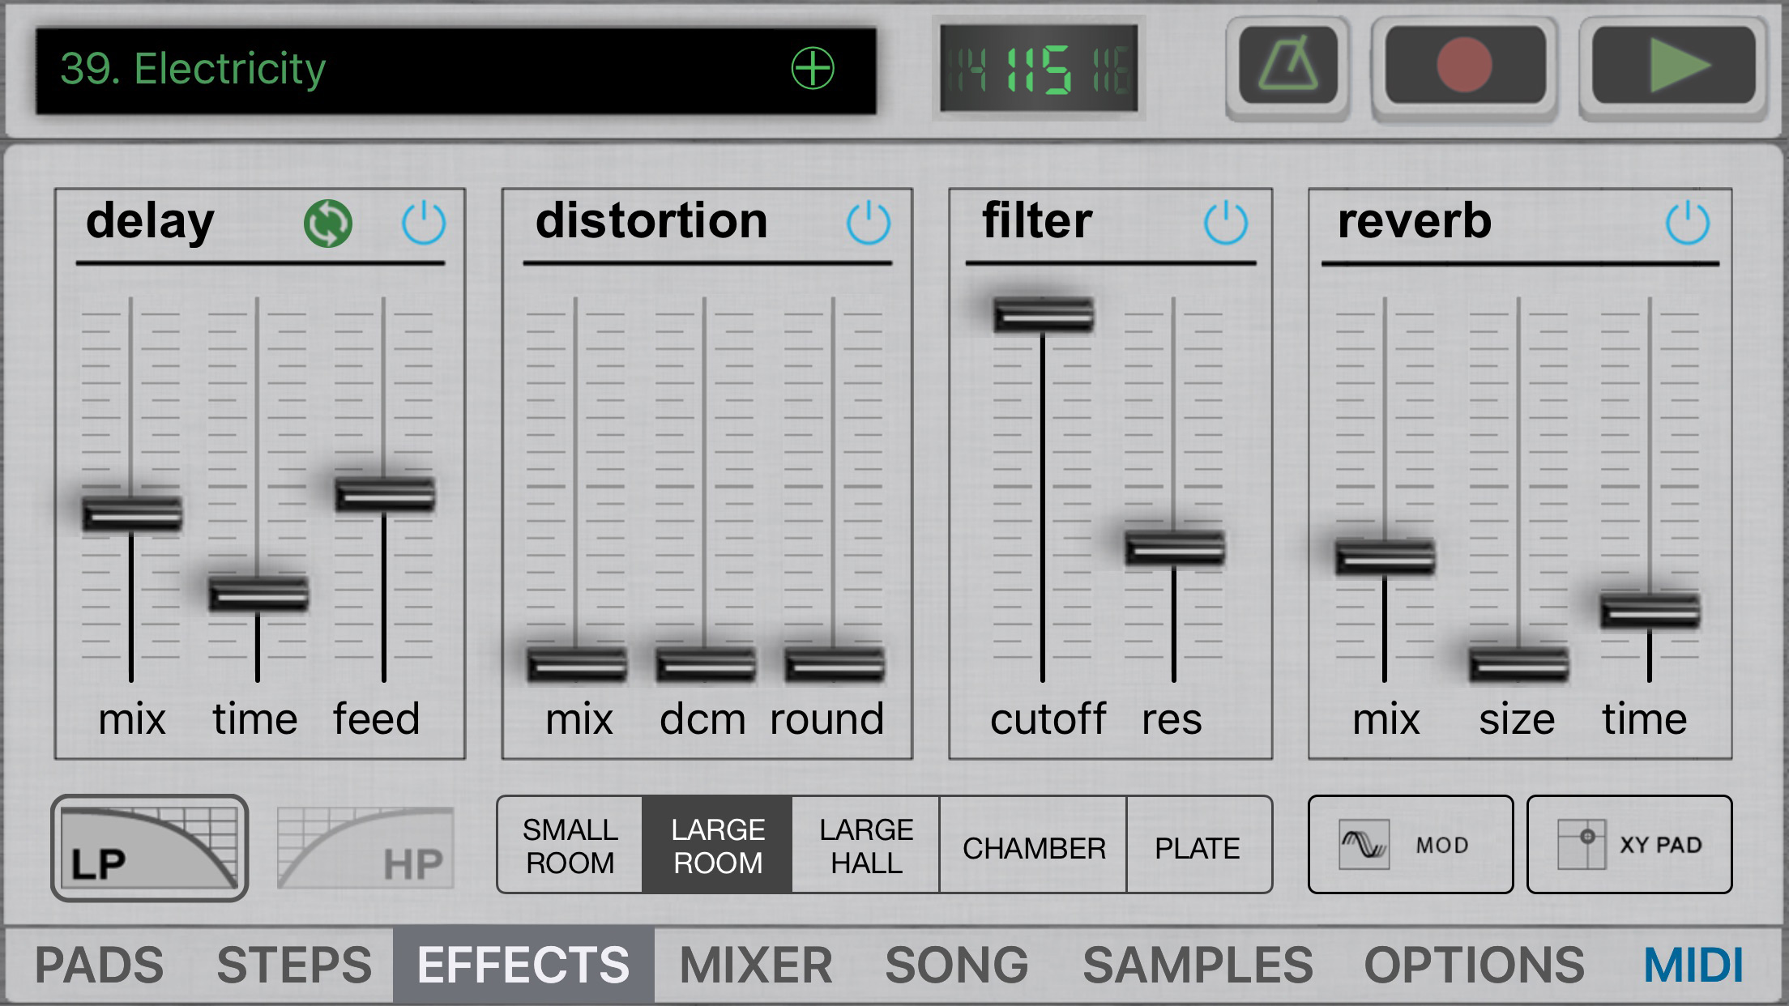The width and height of the screenshot is (1789, 1006).
Task: Toggle the reverb power switch
Action: pos(1688,223)
